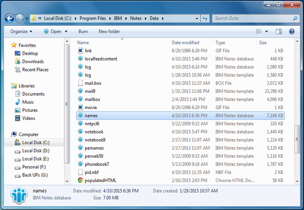The width and height of the screenshot is (304, 210).
Task: Click the IBM Notes icon for localfeedcontent
Action: [80, 59]
